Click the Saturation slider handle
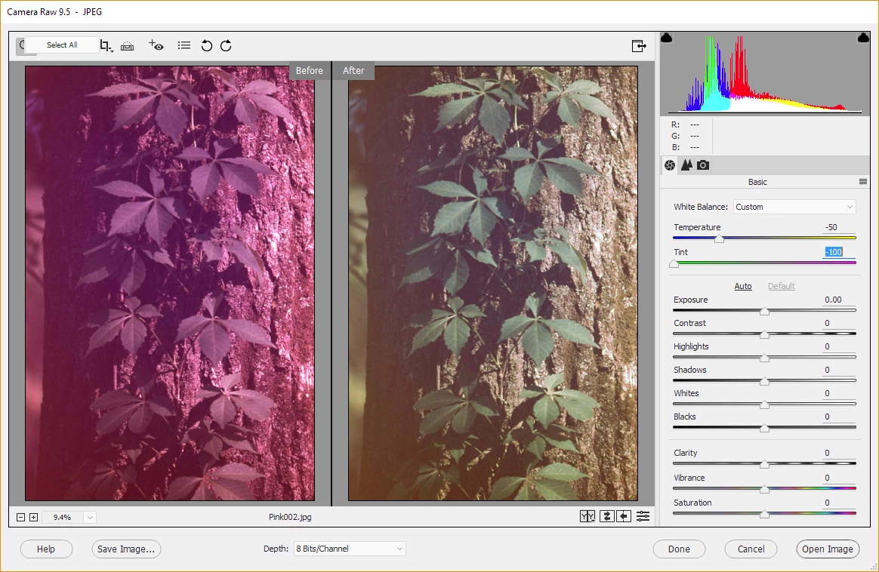 click(x=764, y=515)
